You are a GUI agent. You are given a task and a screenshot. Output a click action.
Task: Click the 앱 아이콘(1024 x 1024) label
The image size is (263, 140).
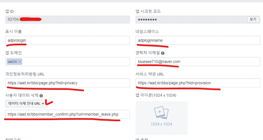(156, 96)
